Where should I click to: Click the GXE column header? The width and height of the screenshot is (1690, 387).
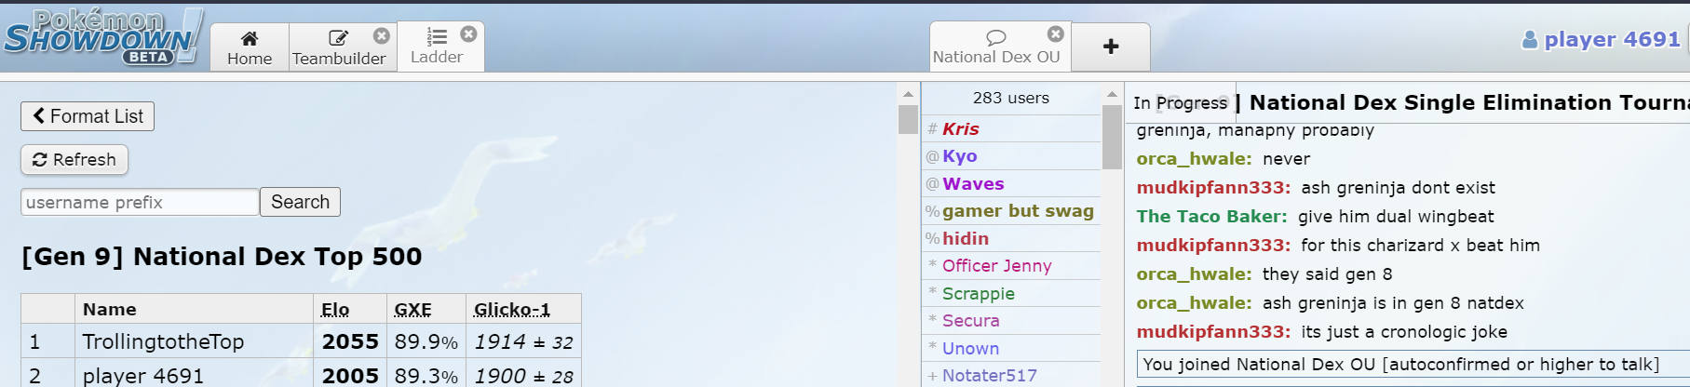tap(412, 310)
